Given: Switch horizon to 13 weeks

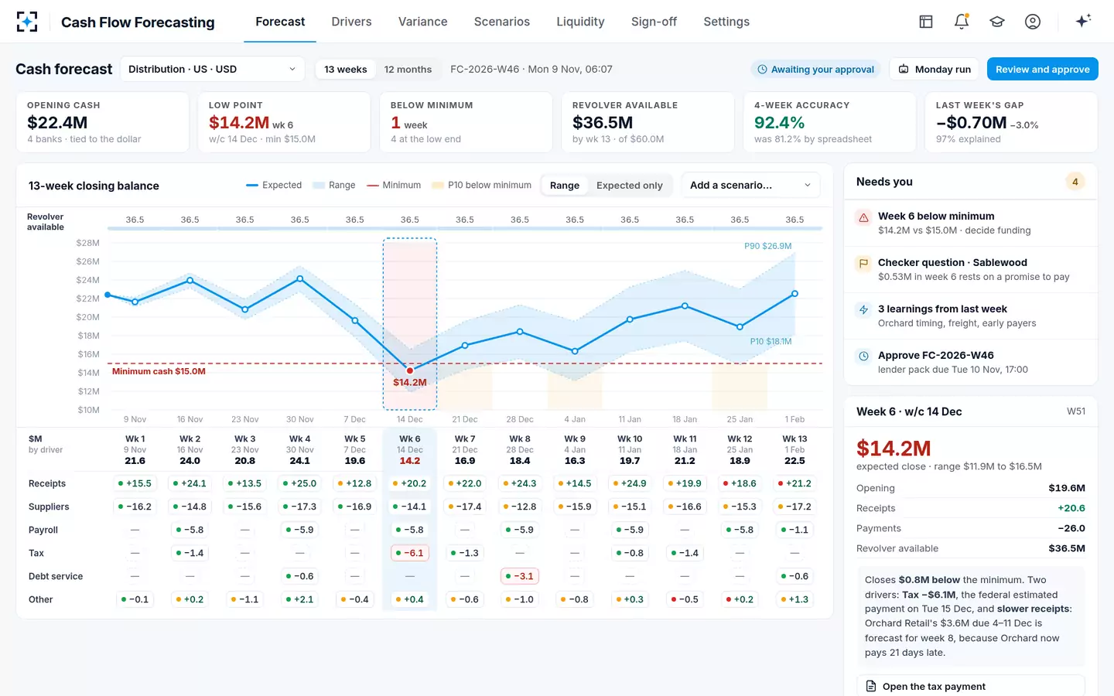Looking at the screenshot, I should [346, 70].
